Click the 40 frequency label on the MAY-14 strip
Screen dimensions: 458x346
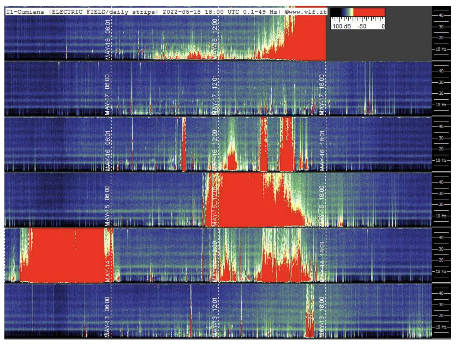[x=441, y=238]
